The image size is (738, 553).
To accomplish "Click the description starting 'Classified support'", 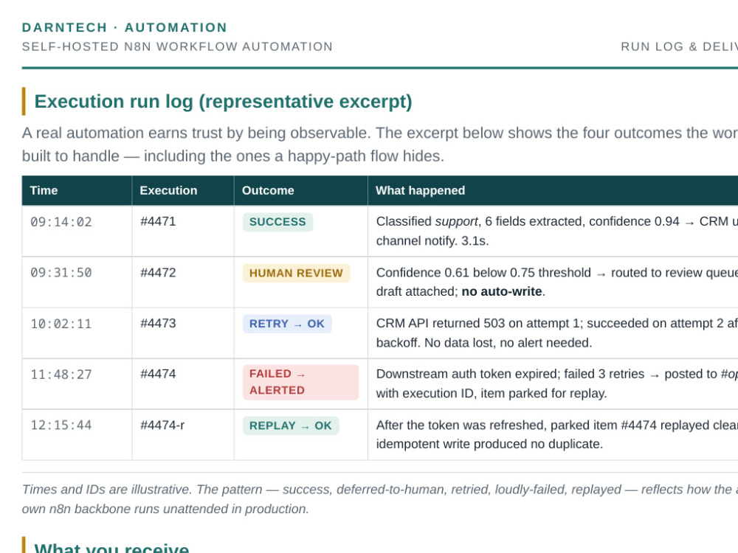I will (x=556, y=231).
